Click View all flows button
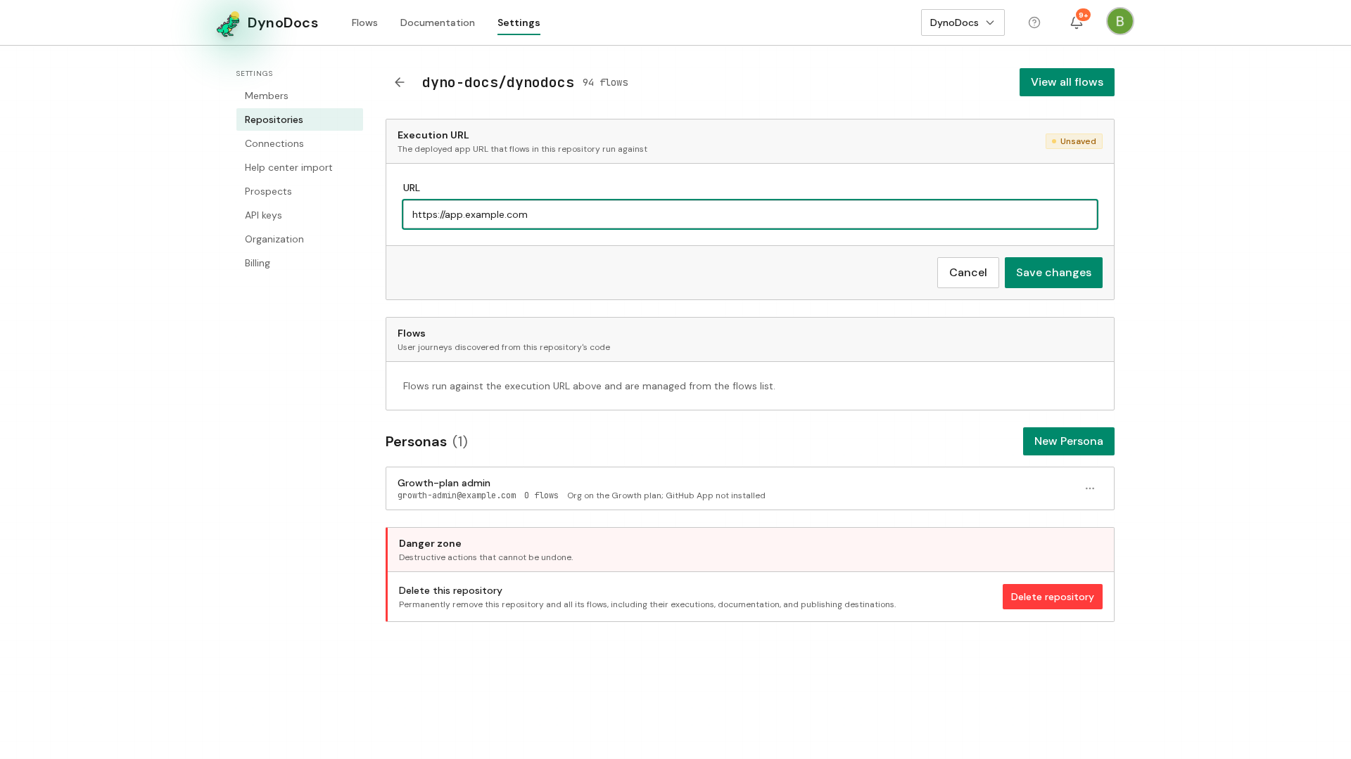Viewport: 1351px width, 759px height. pos(1067,82)
